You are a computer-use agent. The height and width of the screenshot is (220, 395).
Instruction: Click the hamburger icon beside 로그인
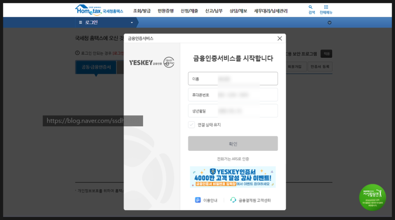click(x=81, y=22)
